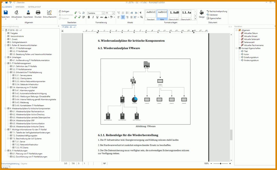Collapse the 5.4. Alarmierung im IT-Notfall node

tap(8, 87)
